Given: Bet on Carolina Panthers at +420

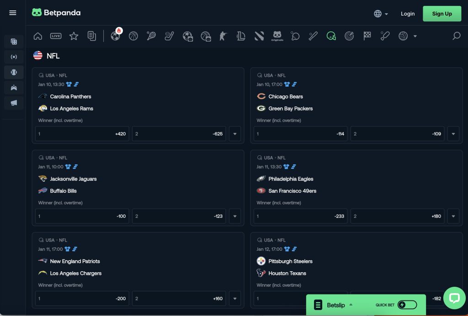Looking at the screenshot, I should pos(82,134).
